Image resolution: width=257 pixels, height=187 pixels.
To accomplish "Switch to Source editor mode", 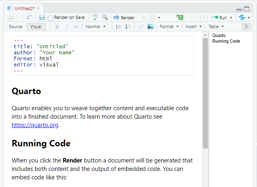I will [x=16, y=27].
